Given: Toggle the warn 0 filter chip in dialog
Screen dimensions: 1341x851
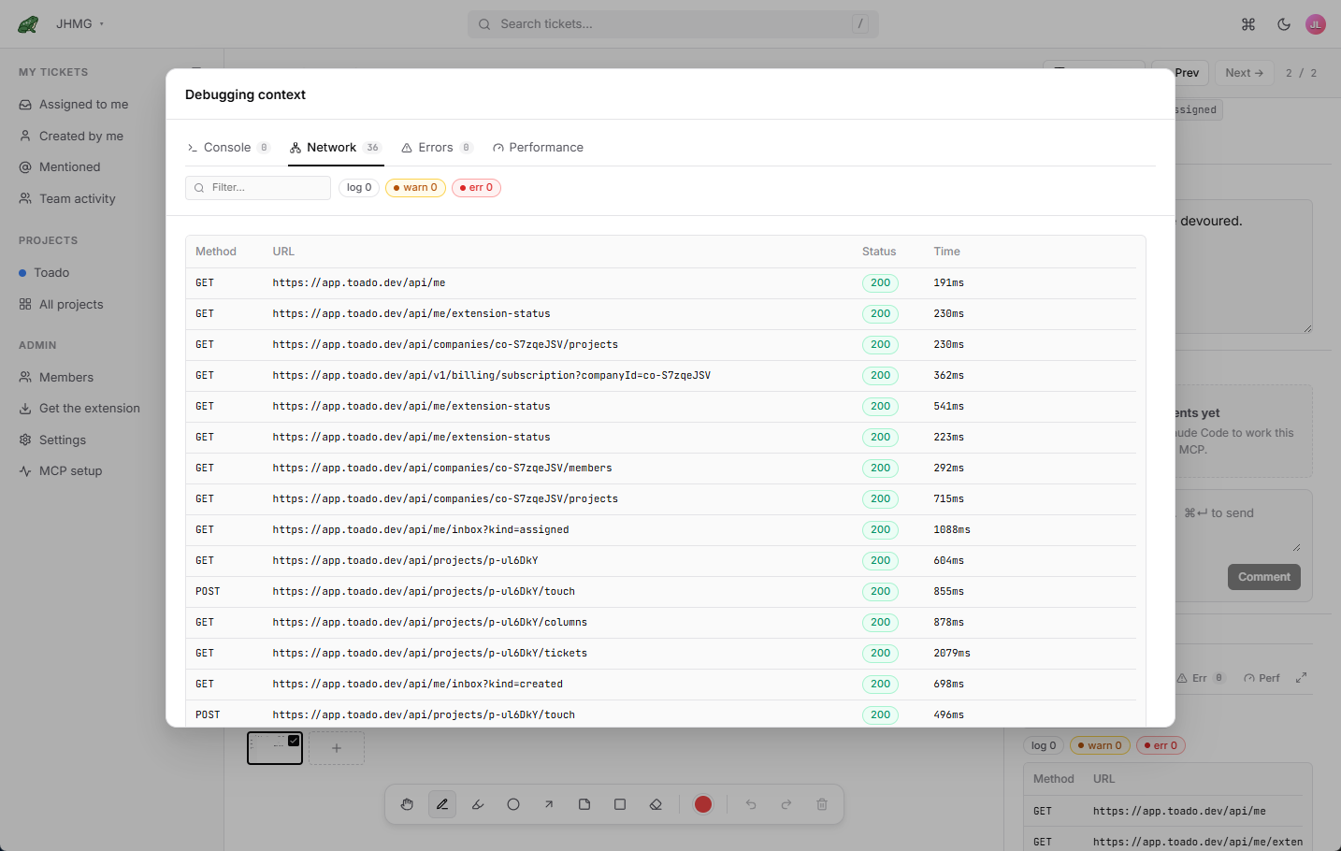Looking at the screenshot, I should [x=415, y=188].
